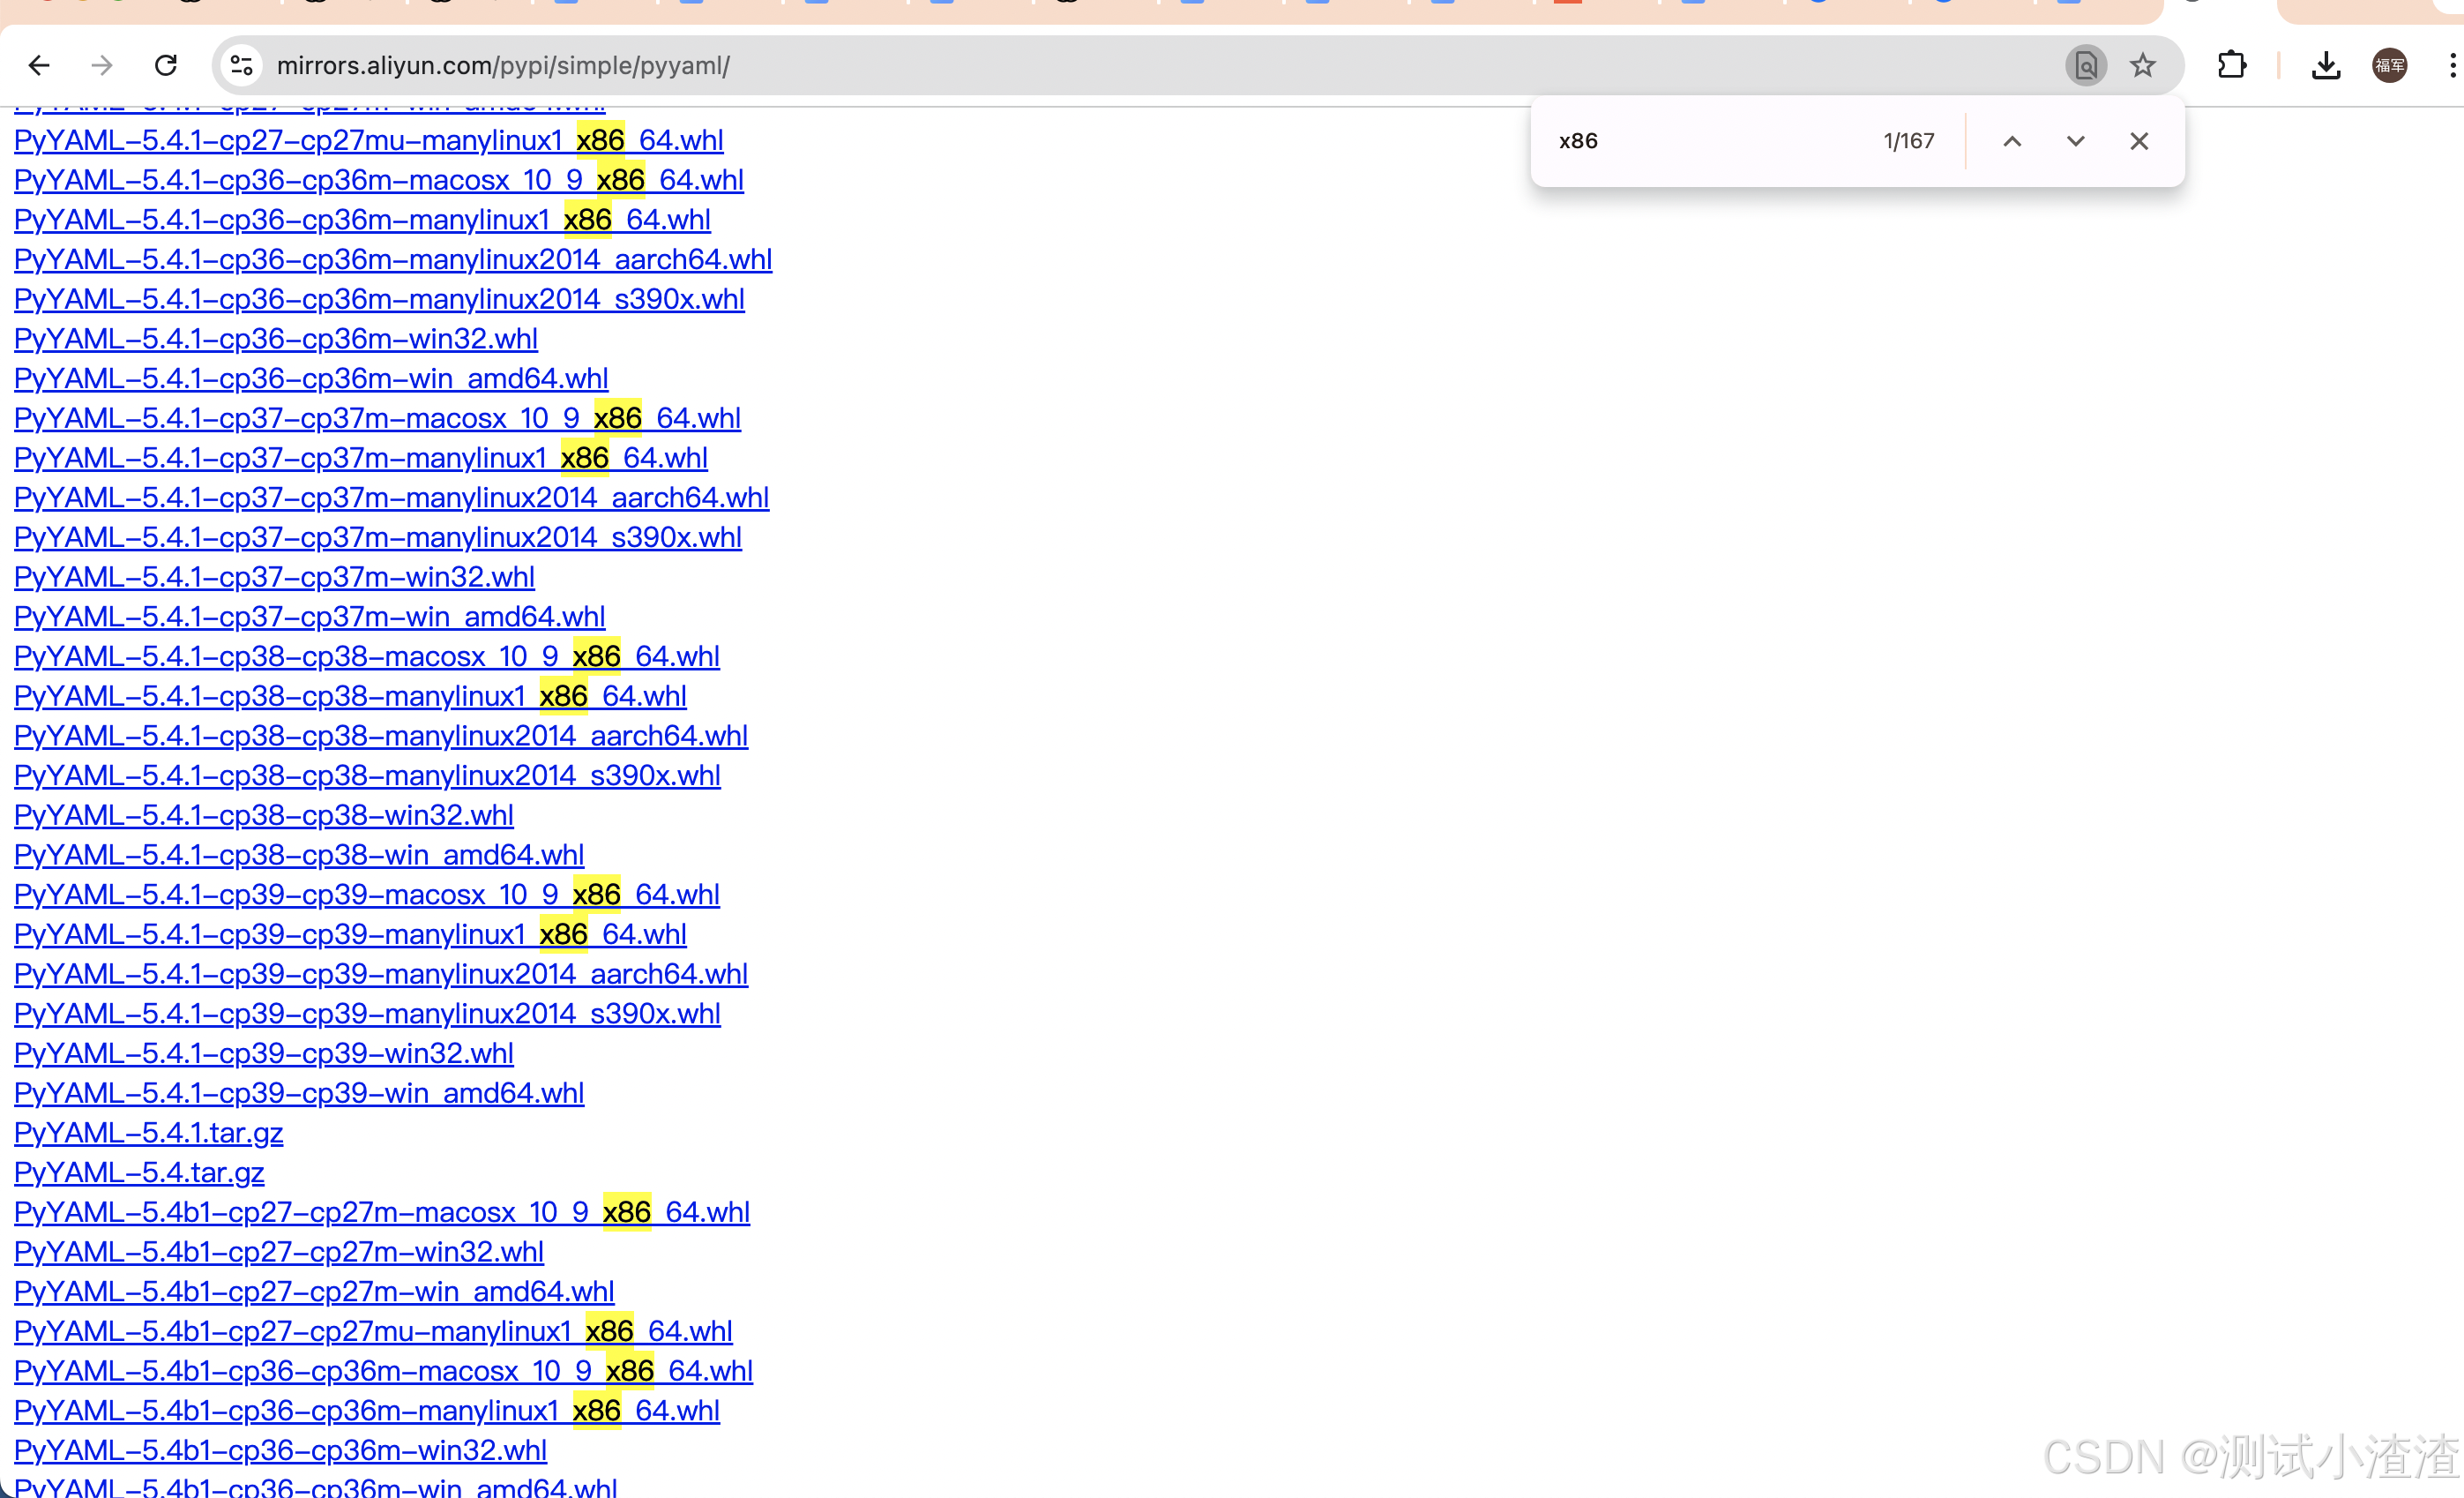Open the user profile avatar
This screenshot has width=2464, height=1498.
[2389, 66]
